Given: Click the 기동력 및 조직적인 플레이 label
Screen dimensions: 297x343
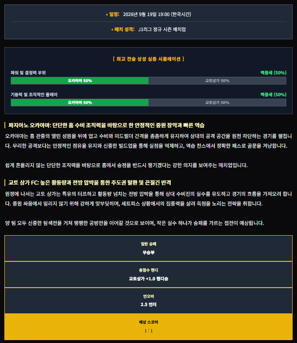Looking at the screenshot, I should 34,95.
